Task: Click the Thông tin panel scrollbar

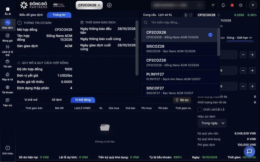Action: coord(137,48)
